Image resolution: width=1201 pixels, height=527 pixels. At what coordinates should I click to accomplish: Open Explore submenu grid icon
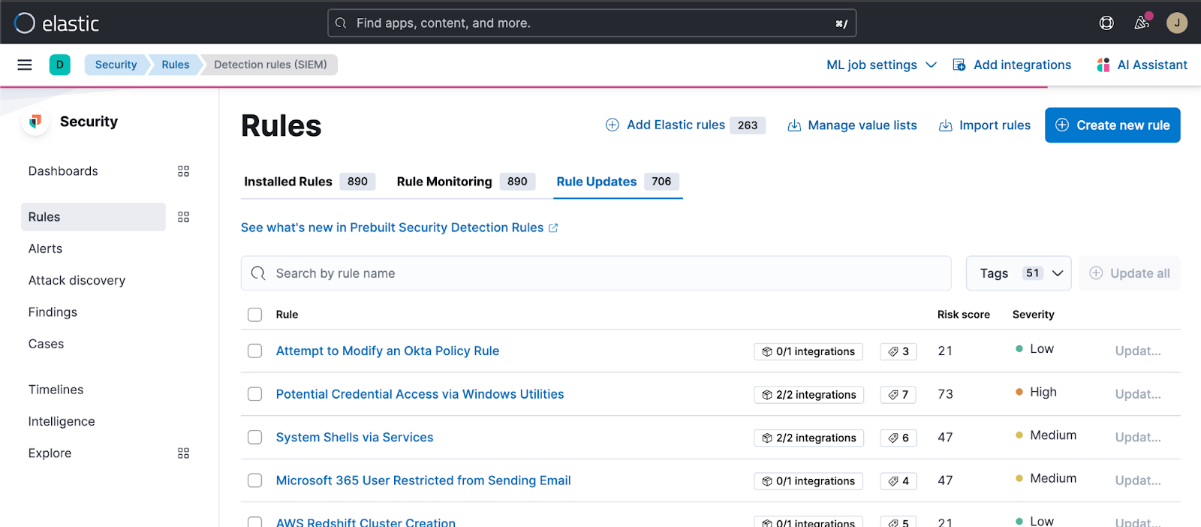(x=183, y=453)
